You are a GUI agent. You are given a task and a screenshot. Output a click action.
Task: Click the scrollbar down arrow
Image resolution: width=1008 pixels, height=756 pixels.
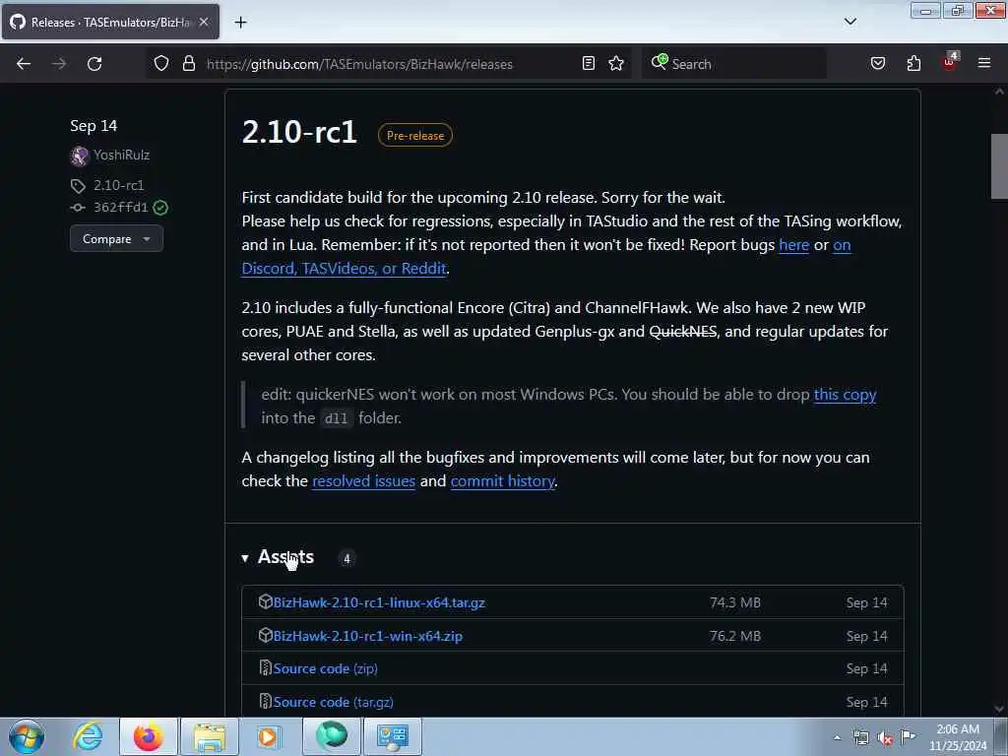click(999, 709)
